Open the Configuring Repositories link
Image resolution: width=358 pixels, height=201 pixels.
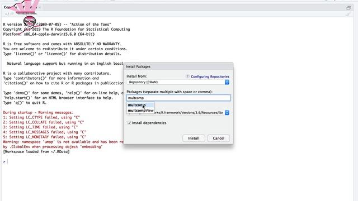coord(210,76)
